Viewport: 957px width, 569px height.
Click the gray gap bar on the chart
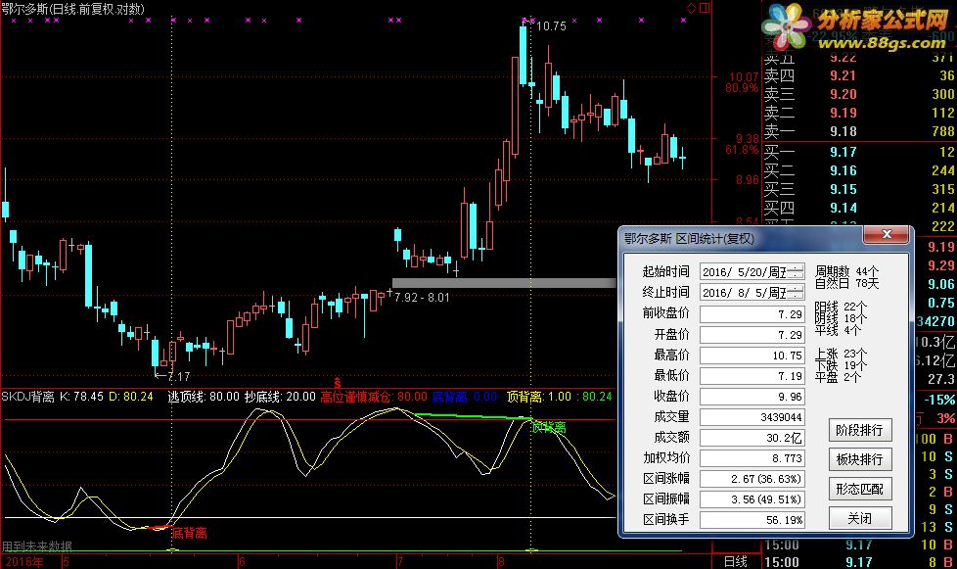click(504, 283)
